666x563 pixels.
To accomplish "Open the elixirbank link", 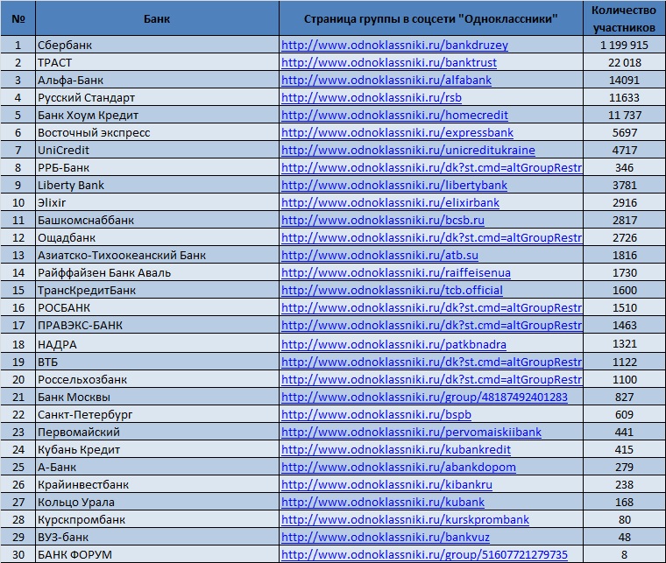I will pyautogui.click(x=390, y=202).
